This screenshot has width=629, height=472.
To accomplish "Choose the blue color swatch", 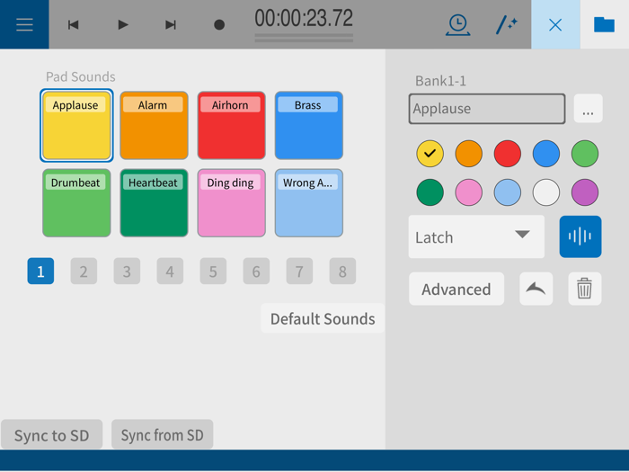I will tap(546, 154).
